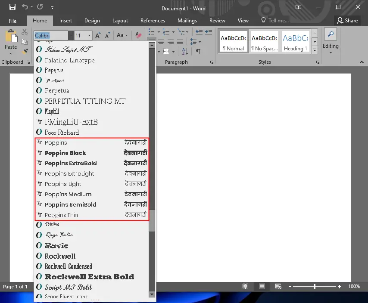Open the Clipboard dialog launcher

tap(28, 62)
